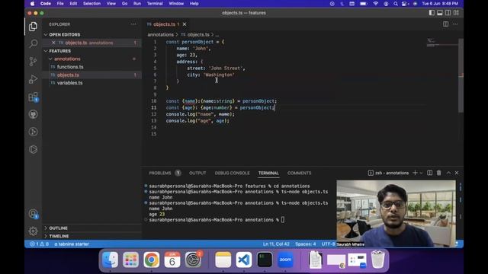The height and width of the screenshot is (274, 488).
Task: Switch to the Comments tab
Action: (299, 173)
